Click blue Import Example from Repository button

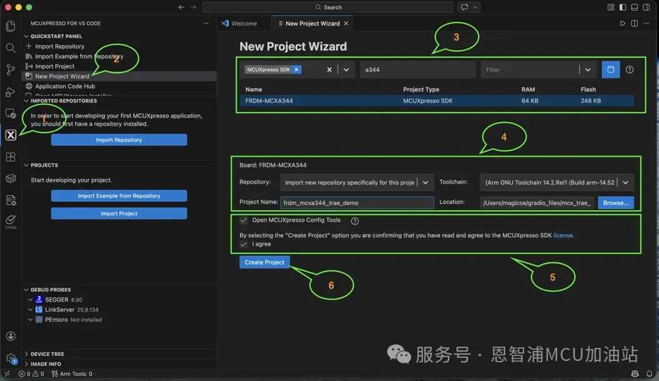pyautogui.click(x=119, y=195)
